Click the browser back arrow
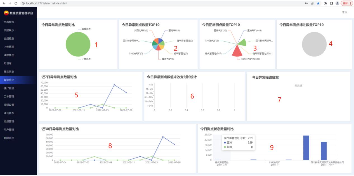Image resolution: width=354 pixels, height=176 pixels. click(4, 3)
